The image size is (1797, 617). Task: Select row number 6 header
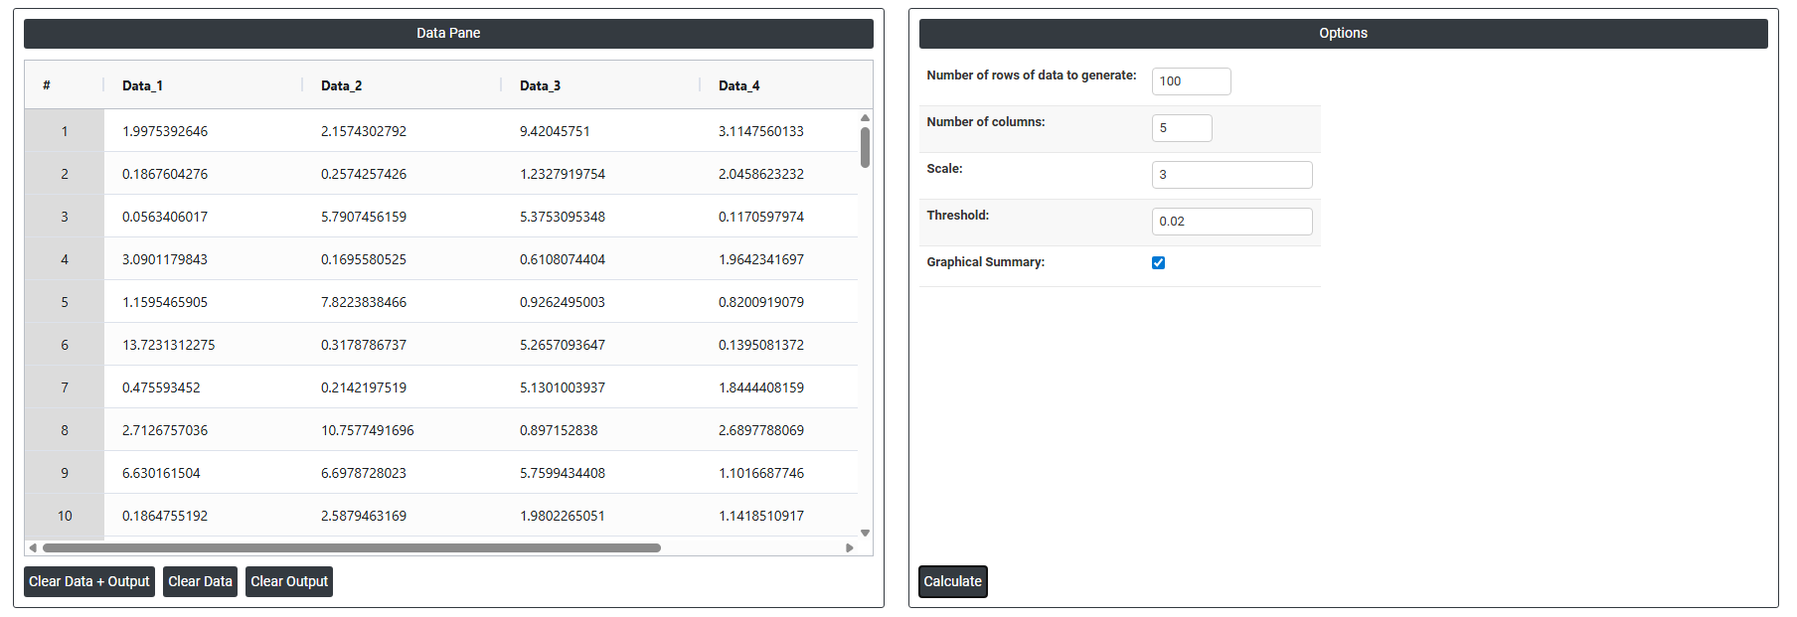(x=65, y=345)
